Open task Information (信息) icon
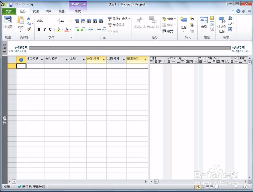253x192 pixels. click(x=204, y=20)
